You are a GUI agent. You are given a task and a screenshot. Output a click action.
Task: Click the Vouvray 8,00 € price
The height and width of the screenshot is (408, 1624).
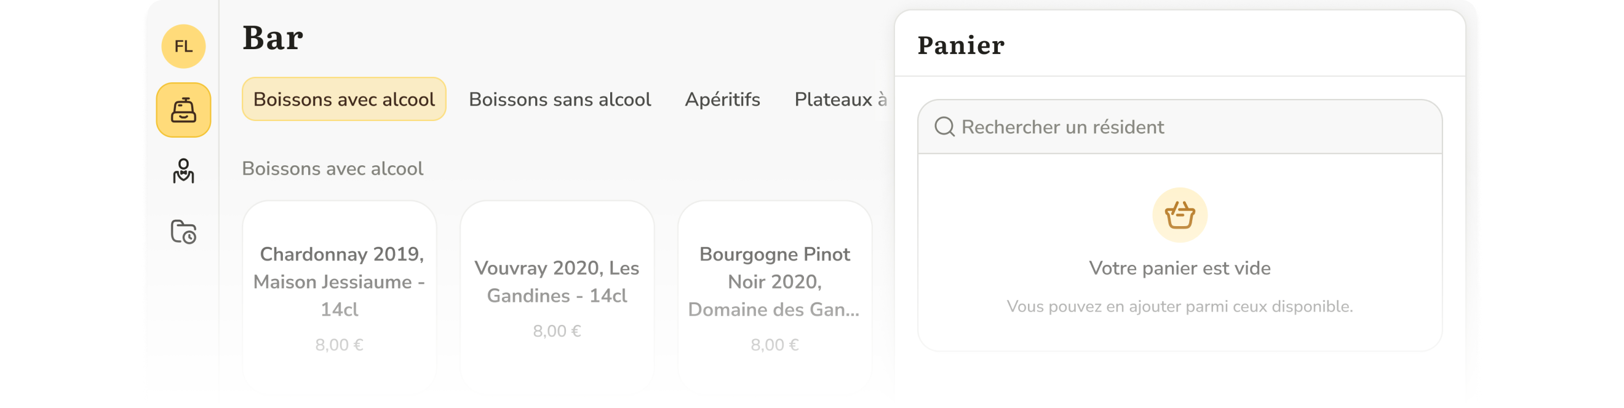click(557, 331)
